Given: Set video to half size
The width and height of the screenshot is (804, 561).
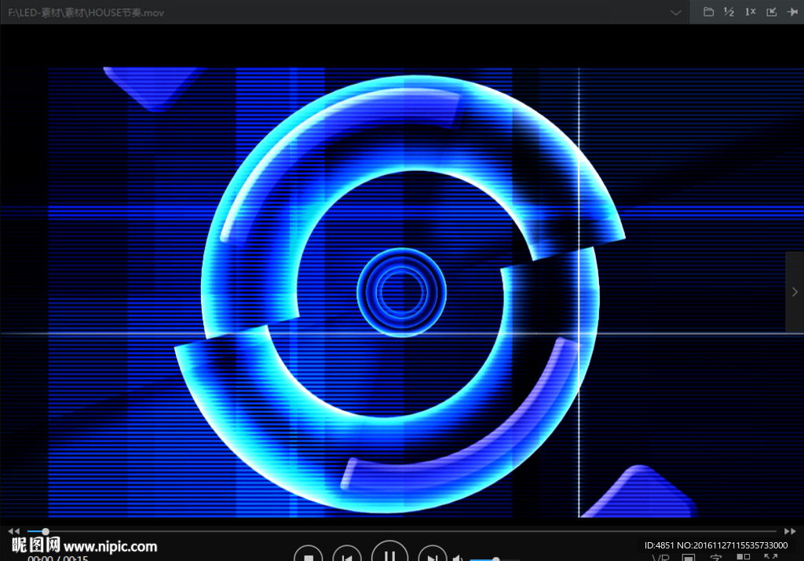Looking at the screenshot, I should [729, 12].
